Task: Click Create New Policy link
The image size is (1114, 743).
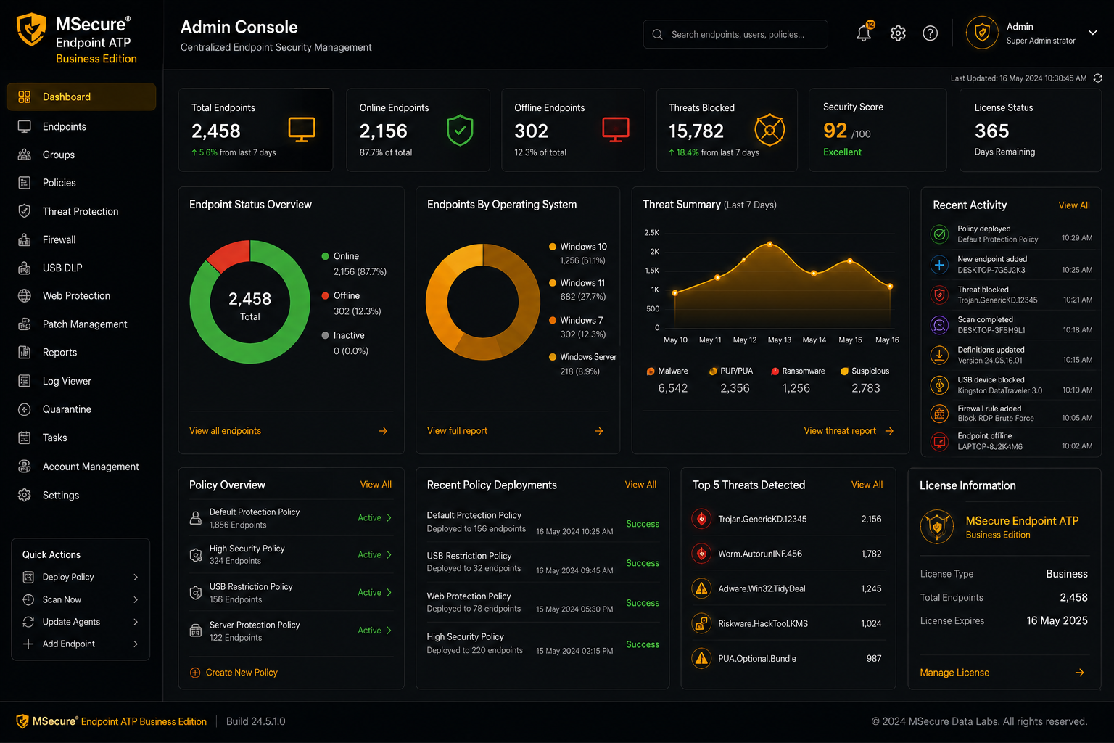Action: coord(242,673)
